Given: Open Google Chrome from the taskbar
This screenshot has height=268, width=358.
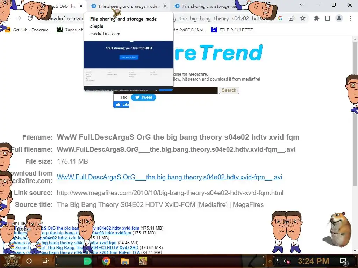Looking at the screenshot, I should pyautogui.click(x=106, y=261).
